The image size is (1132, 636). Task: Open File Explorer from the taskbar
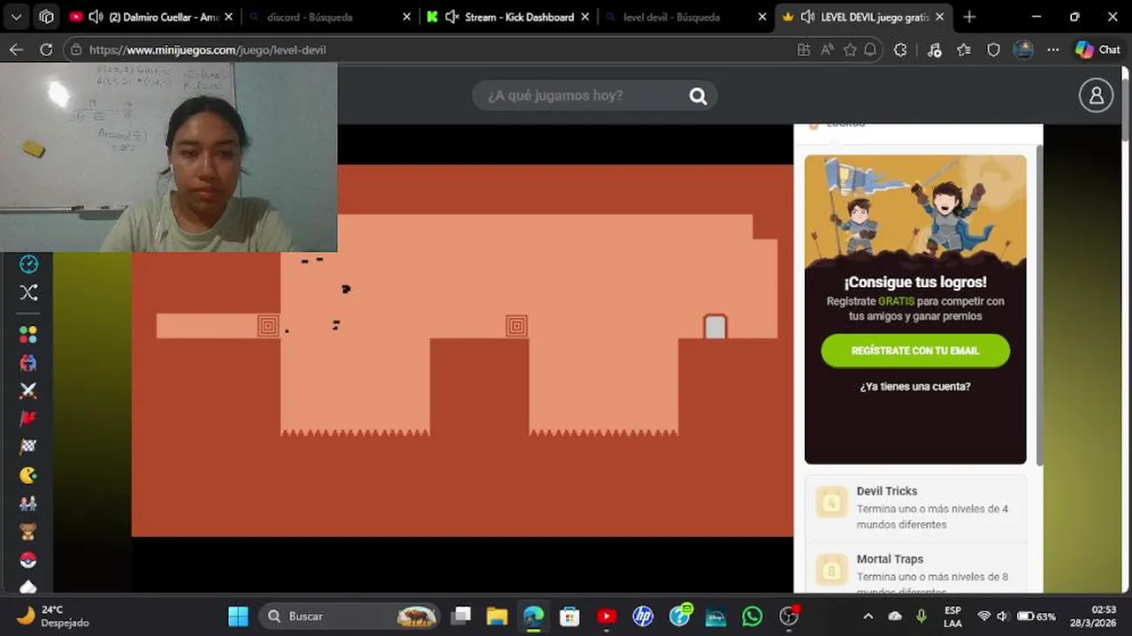point(497,617)
